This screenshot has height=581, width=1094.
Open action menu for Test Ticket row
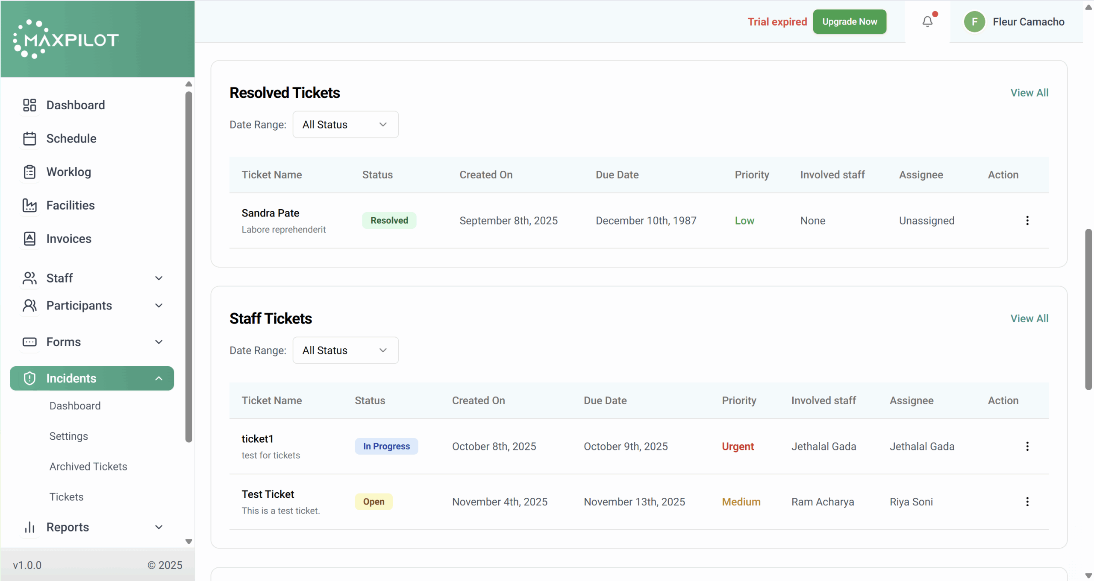pos(1027,502)
